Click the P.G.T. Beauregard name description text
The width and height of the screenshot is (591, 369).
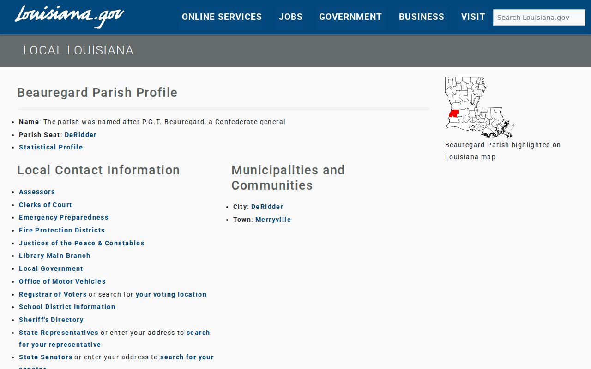164,122
